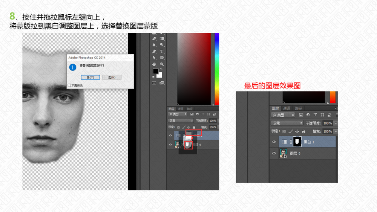
Task: Select the Dodge tool in the toolbar
Action: click(162, 45)
